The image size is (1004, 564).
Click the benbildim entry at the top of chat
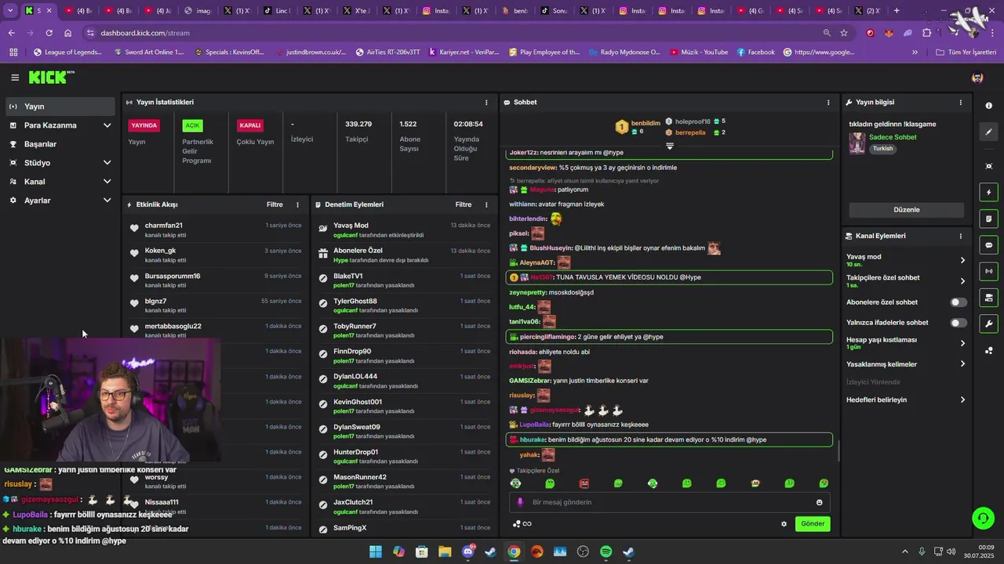[639, 127]
